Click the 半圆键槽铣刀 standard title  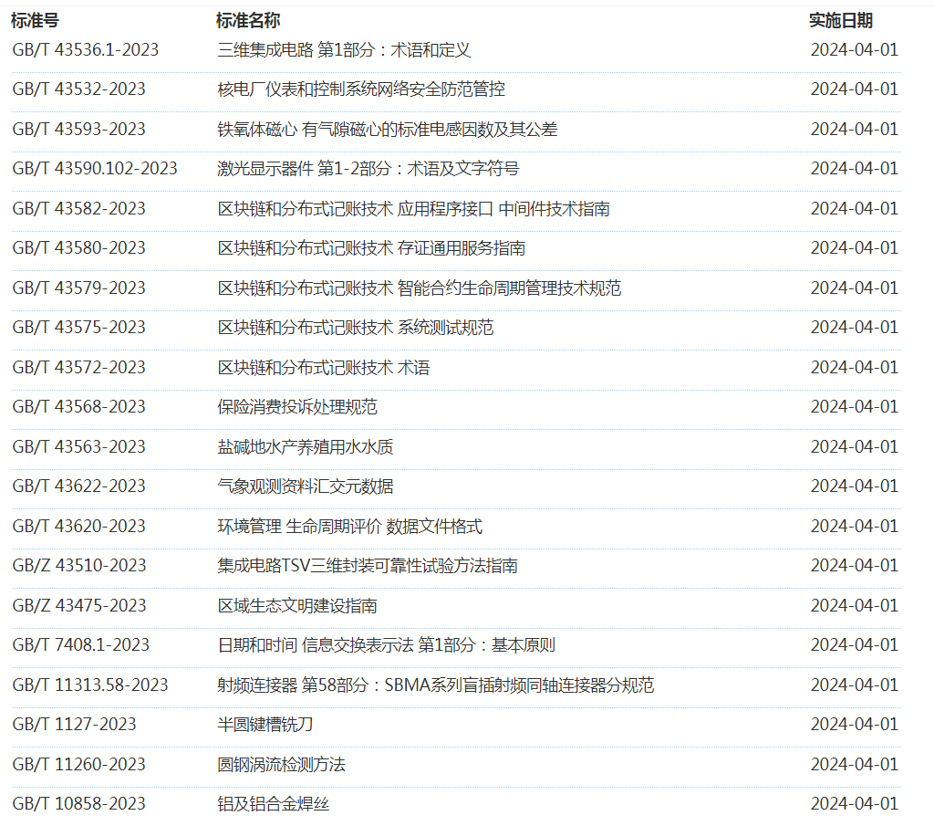point(265,725)
